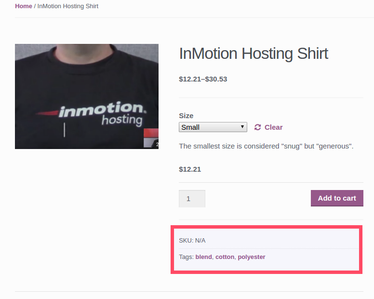Click the Size field label
The image size is (374, 299).
(x=186, y=116)
